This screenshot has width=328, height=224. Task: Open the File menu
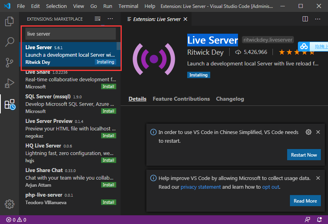(21, 6)
